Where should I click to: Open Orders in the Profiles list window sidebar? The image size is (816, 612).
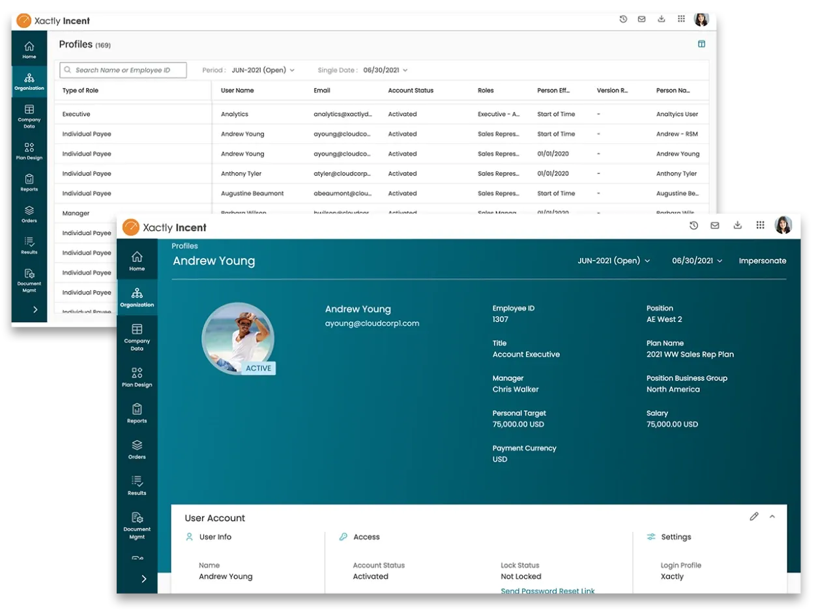(29, 214)
